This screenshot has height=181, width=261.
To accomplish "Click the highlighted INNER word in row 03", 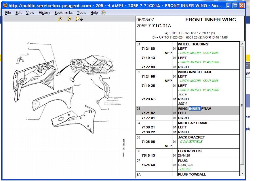I will [x=195, y=109].
